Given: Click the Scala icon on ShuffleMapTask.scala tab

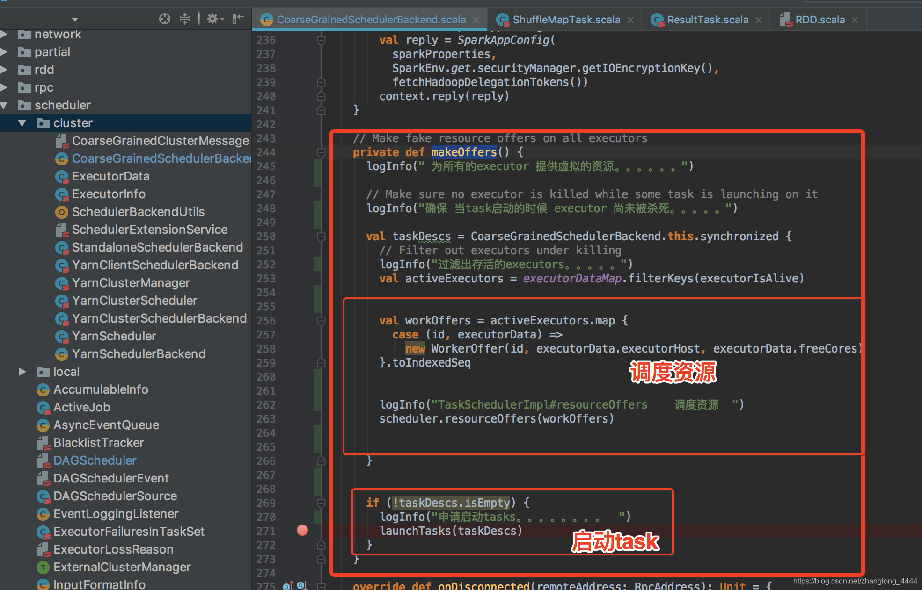Looking at the screenshot, I should click(503, 20).
